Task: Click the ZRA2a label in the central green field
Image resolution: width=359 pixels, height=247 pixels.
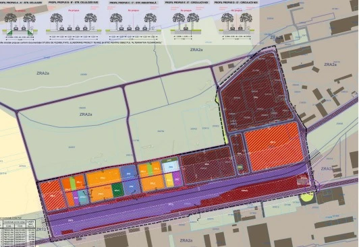Action: 86,114
